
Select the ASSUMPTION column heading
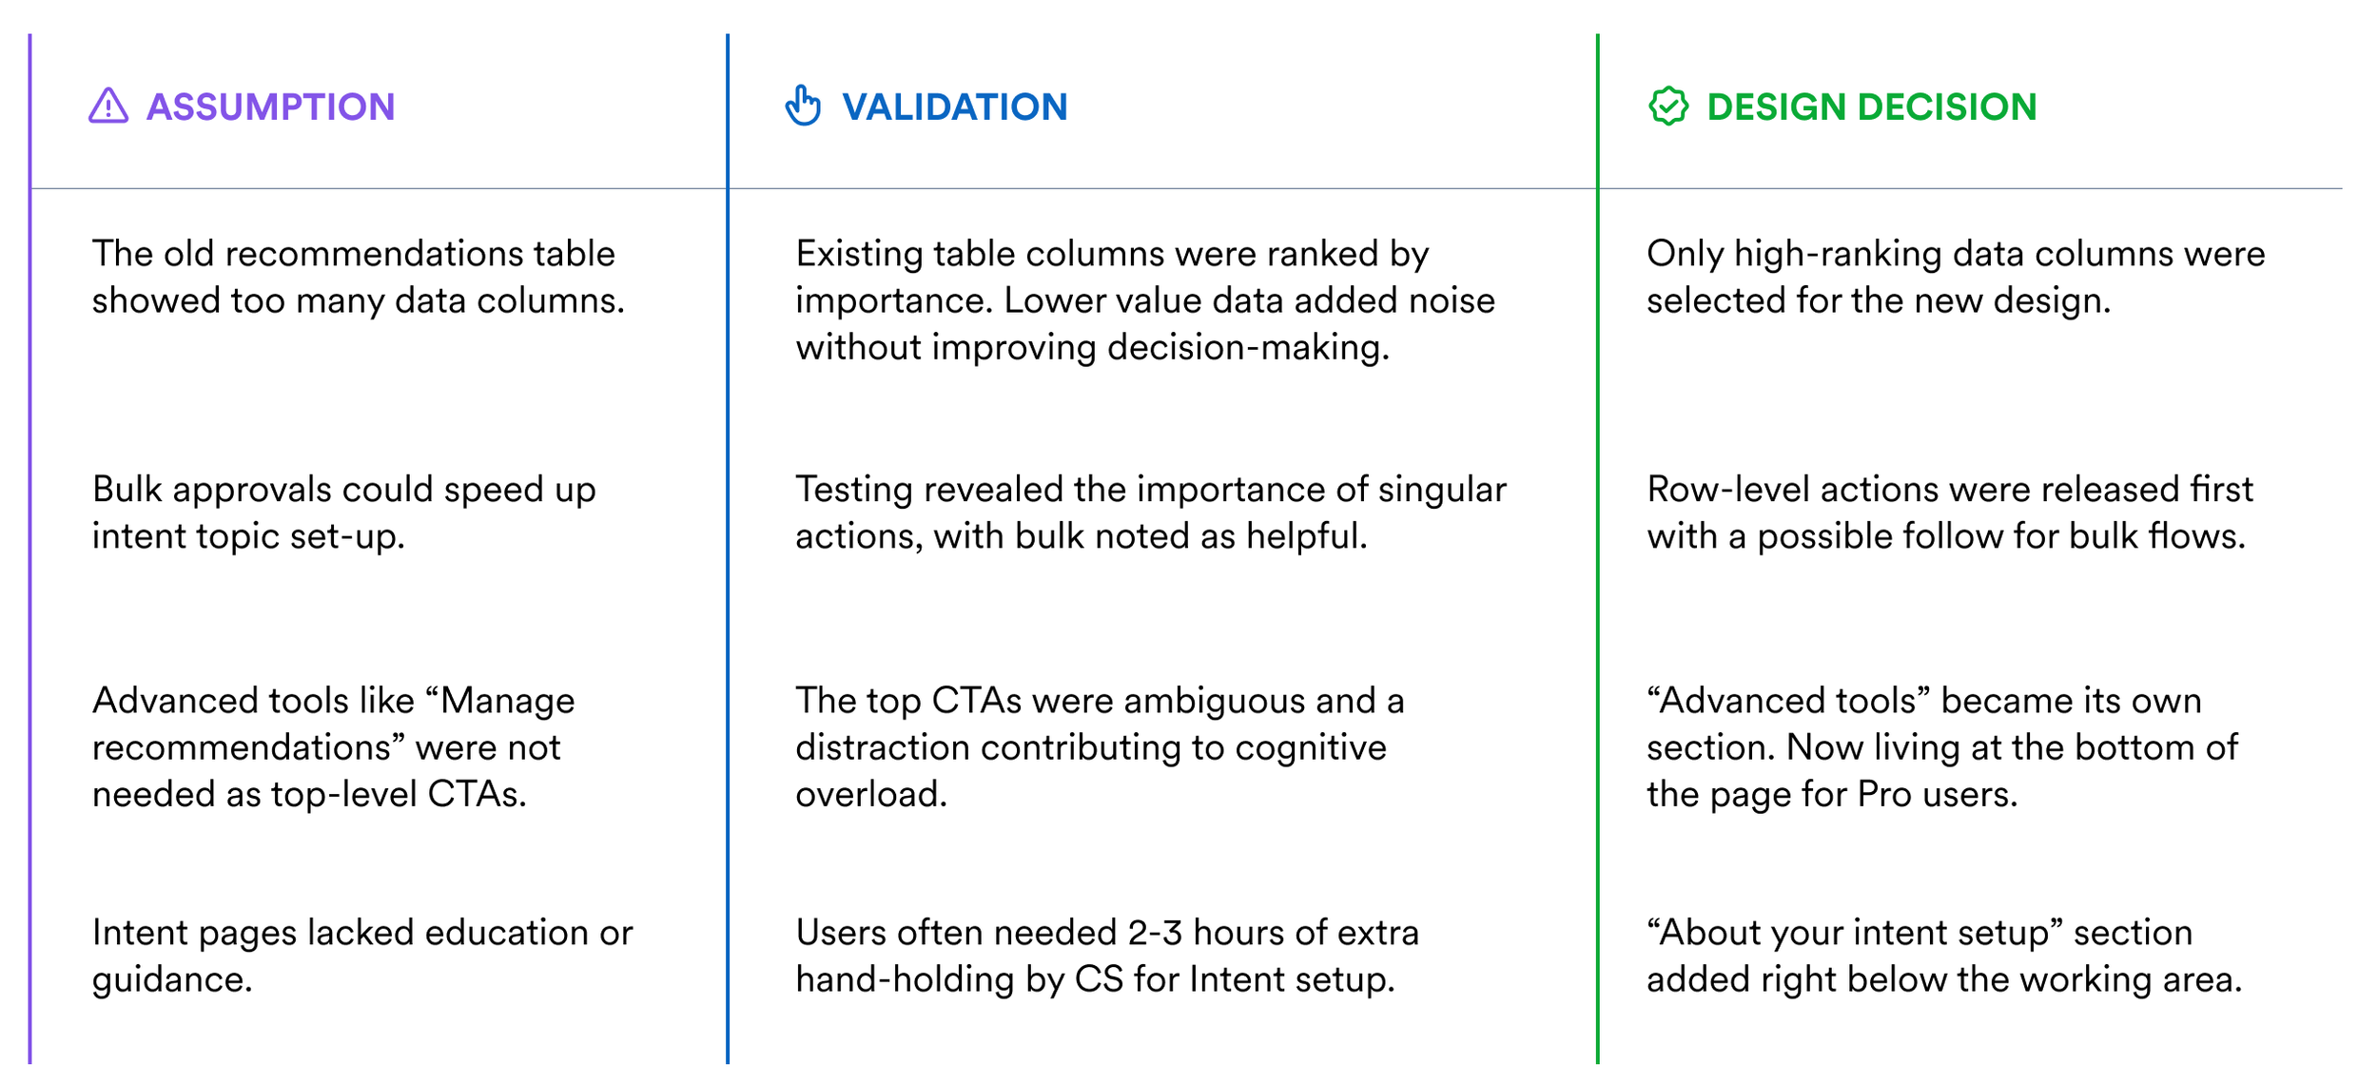click(x=270, y=106)
